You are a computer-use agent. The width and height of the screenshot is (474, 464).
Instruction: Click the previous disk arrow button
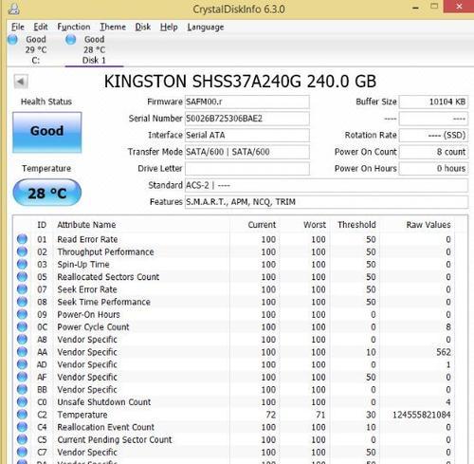[x=21, y=82]
